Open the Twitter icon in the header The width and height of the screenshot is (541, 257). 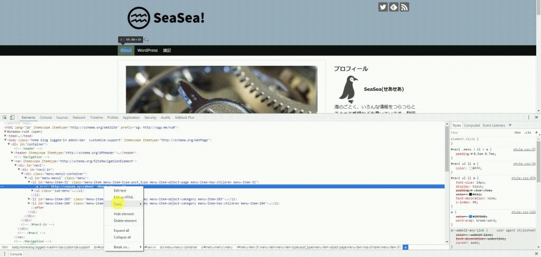(x=383, y=7)
